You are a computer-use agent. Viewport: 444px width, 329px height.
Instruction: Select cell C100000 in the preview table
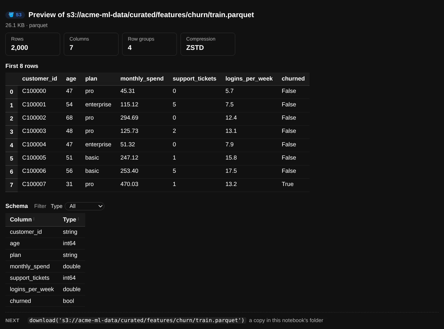point(34,91)
